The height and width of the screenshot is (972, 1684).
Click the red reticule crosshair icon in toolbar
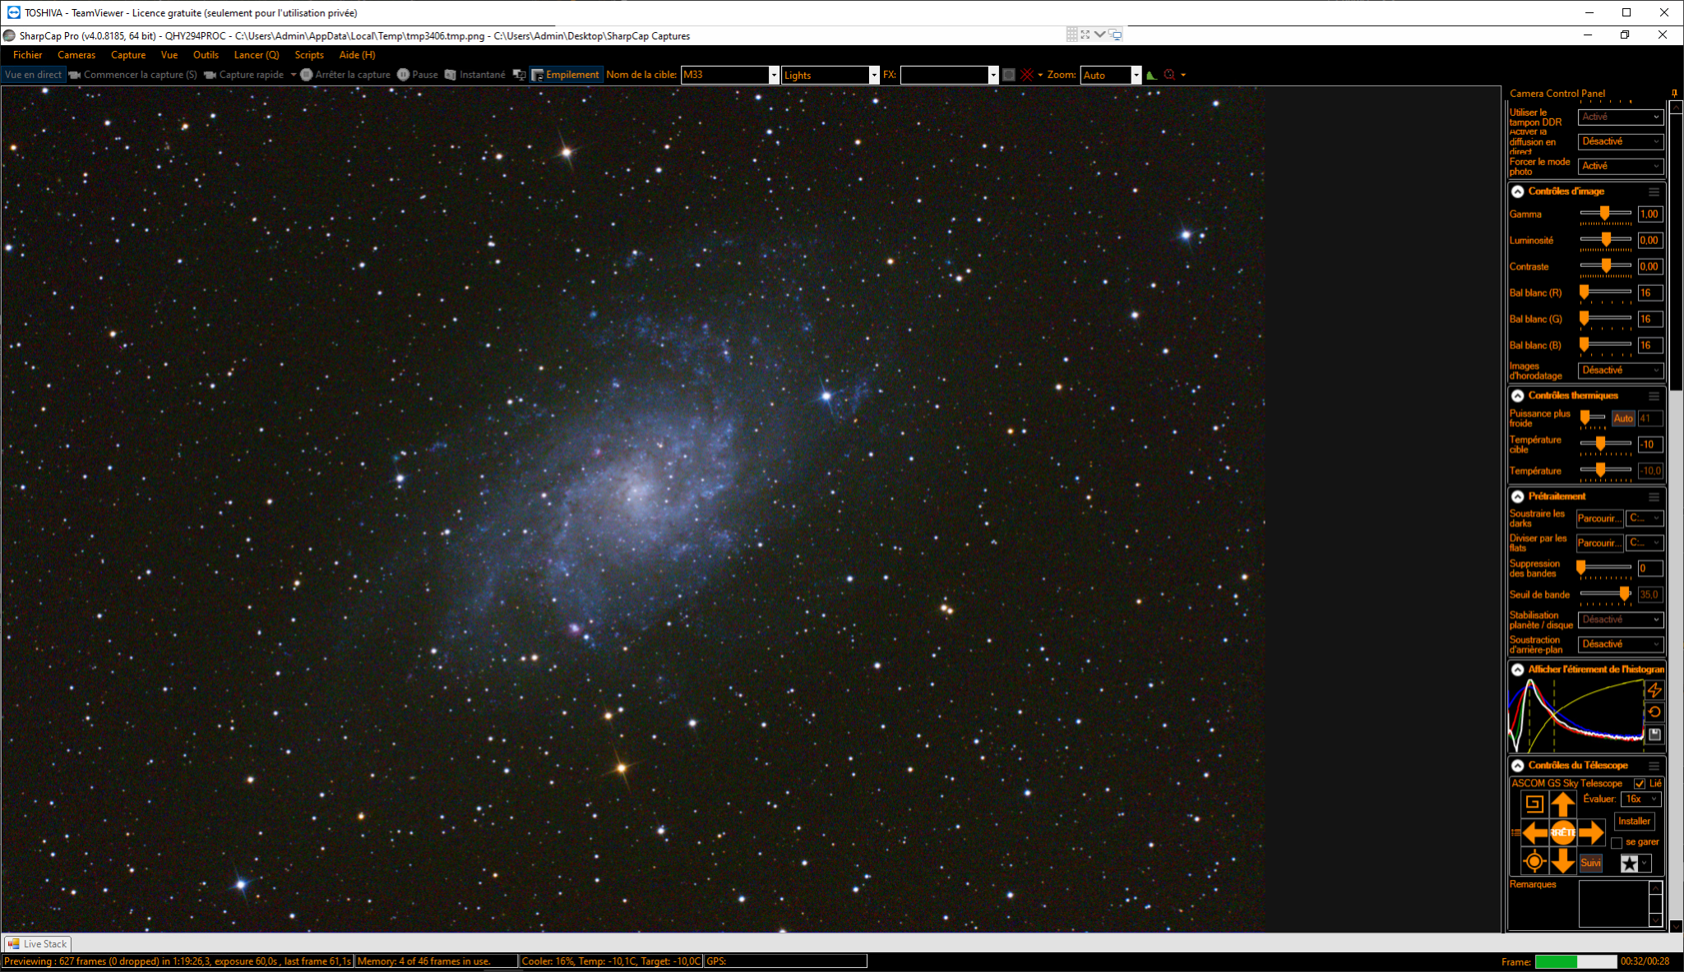tap(1027, 75)
